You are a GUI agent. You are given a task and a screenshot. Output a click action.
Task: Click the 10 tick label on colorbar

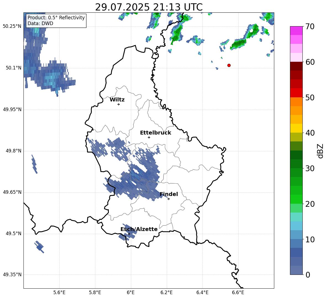click(x=310, y=239)
